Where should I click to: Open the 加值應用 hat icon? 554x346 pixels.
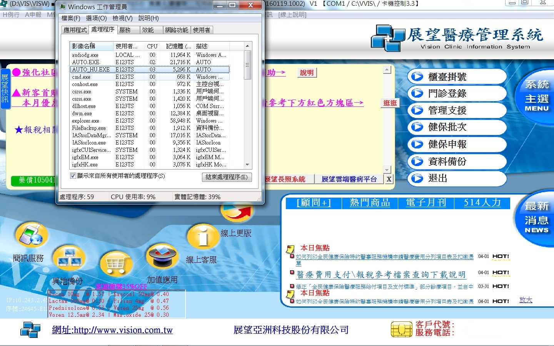point(162,256)
